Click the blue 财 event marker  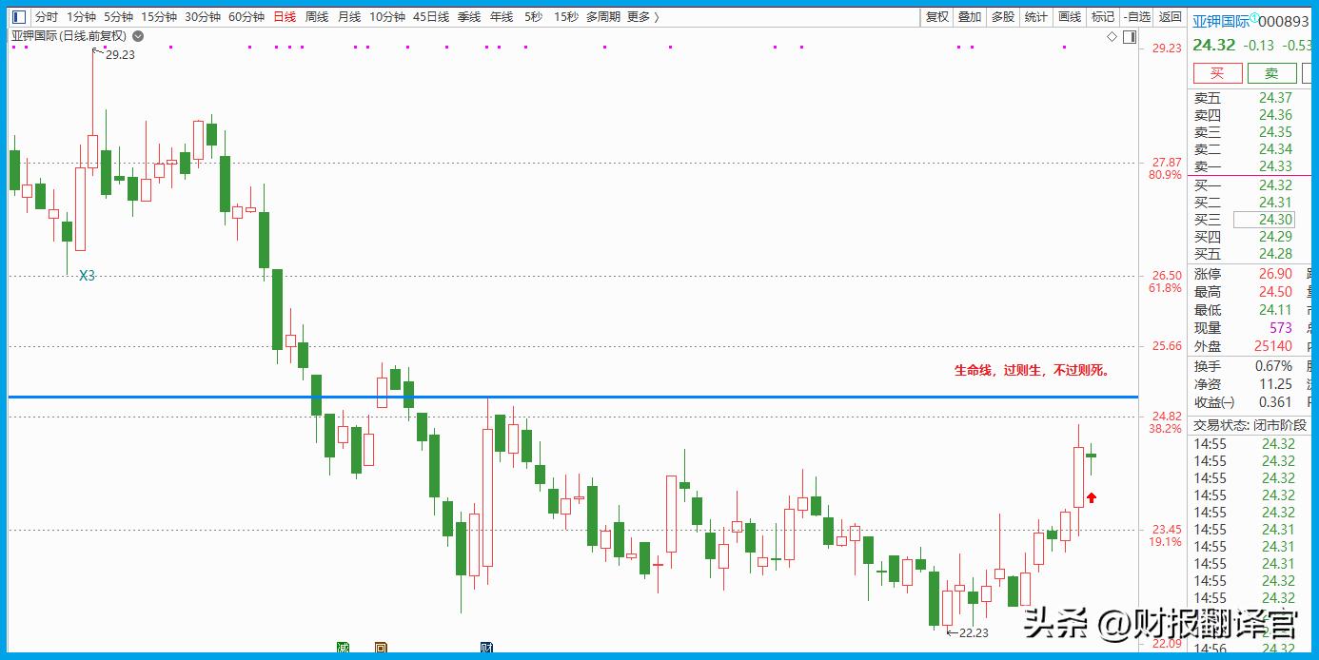pyautogui.click(x=486, y=649)
